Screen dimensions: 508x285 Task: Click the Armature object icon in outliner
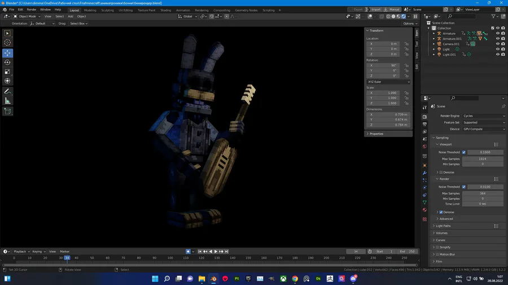click(x=439, y=33)
